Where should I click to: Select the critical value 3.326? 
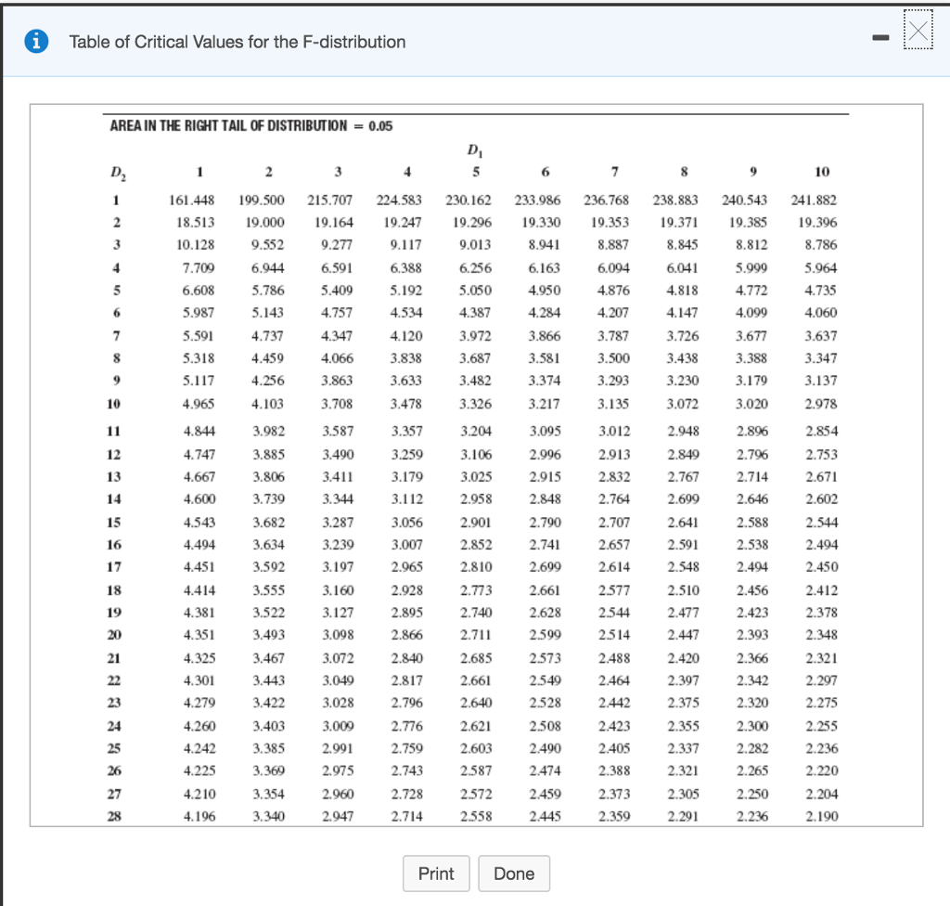click(476, 404)
